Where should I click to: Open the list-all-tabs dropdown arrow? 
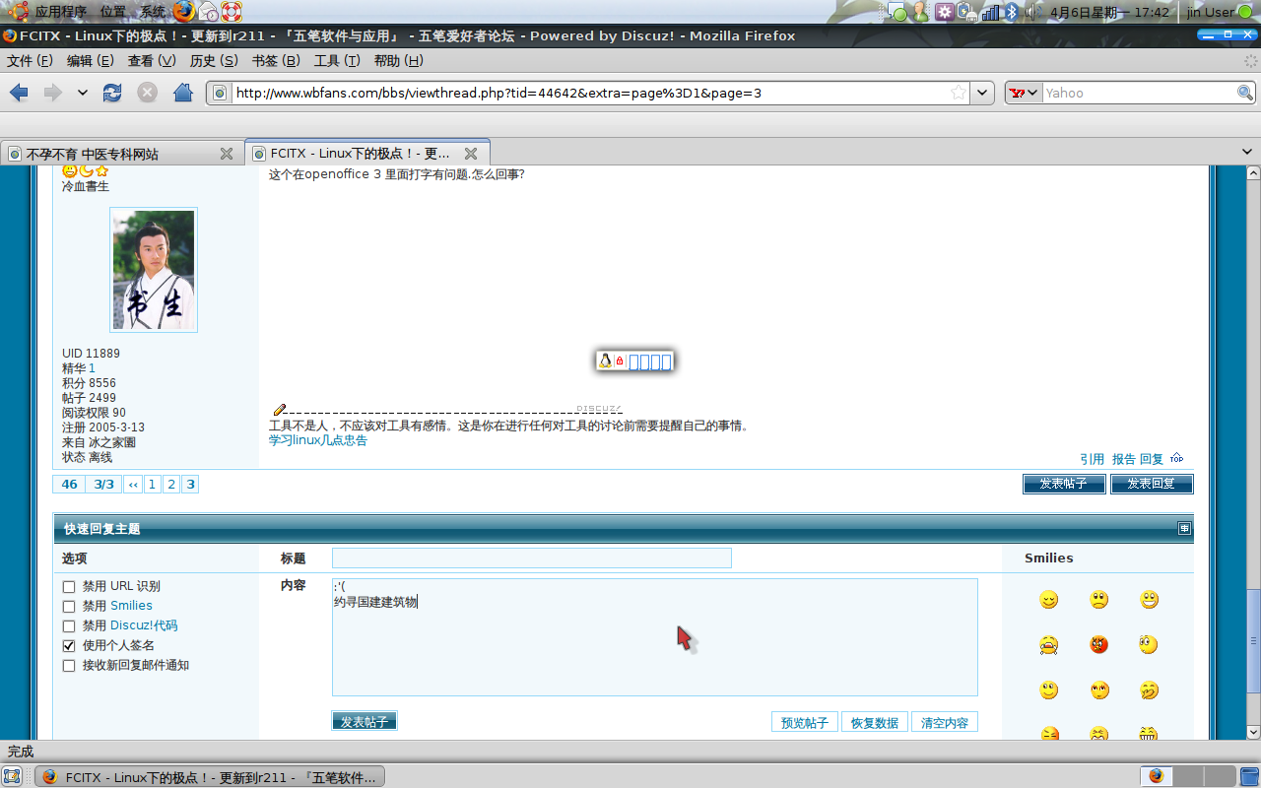(1247, 153)
